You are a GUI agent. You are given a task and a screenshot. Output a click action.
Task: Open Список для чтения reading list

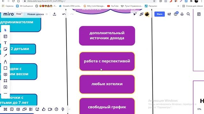pos(192,6)
